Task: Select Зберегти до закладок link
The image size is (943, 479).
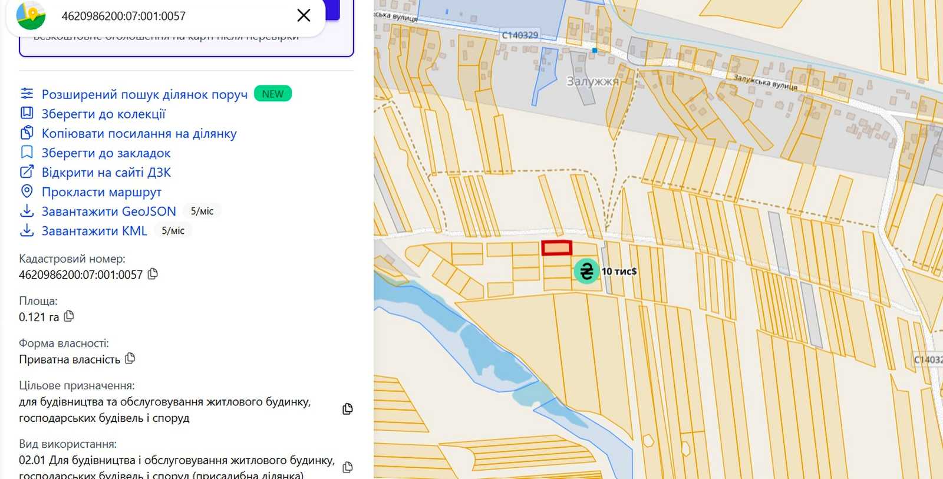Action: (x=106, y=153)
